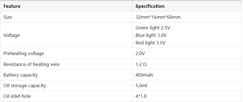Select the Preheating voltage label
This screenshot has height=102, width=243.
click(x=24, y=53)
